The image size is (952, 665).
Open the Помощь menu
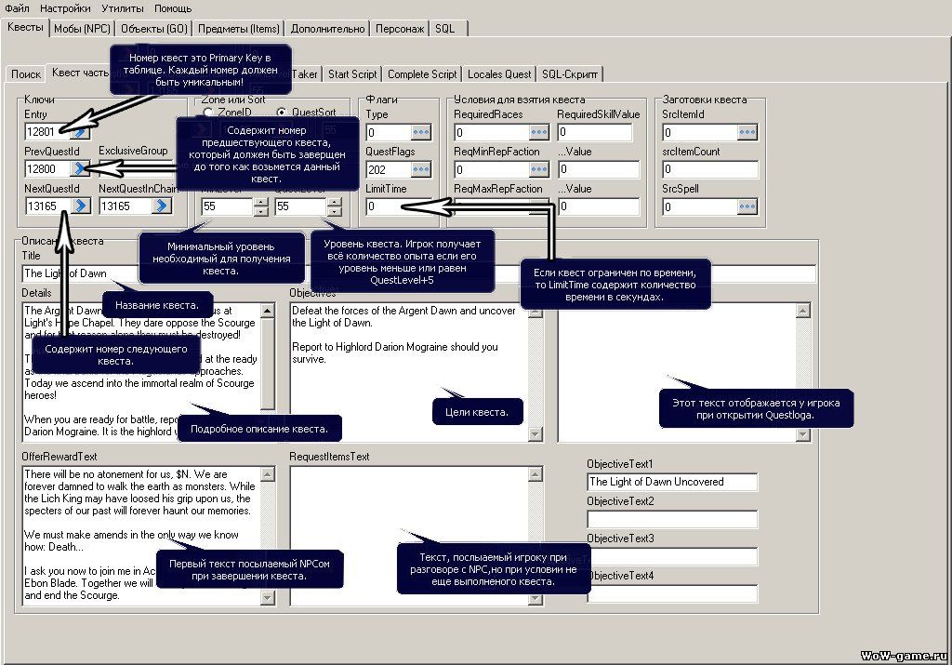[173, 8]
